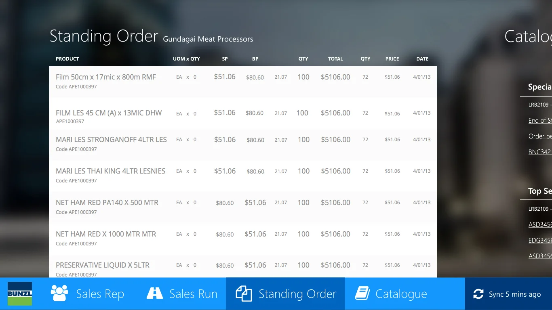The width and height of the screenshot is (552, 310).
Task: Click the PRICE column header
Action: (x=392, y=59)
